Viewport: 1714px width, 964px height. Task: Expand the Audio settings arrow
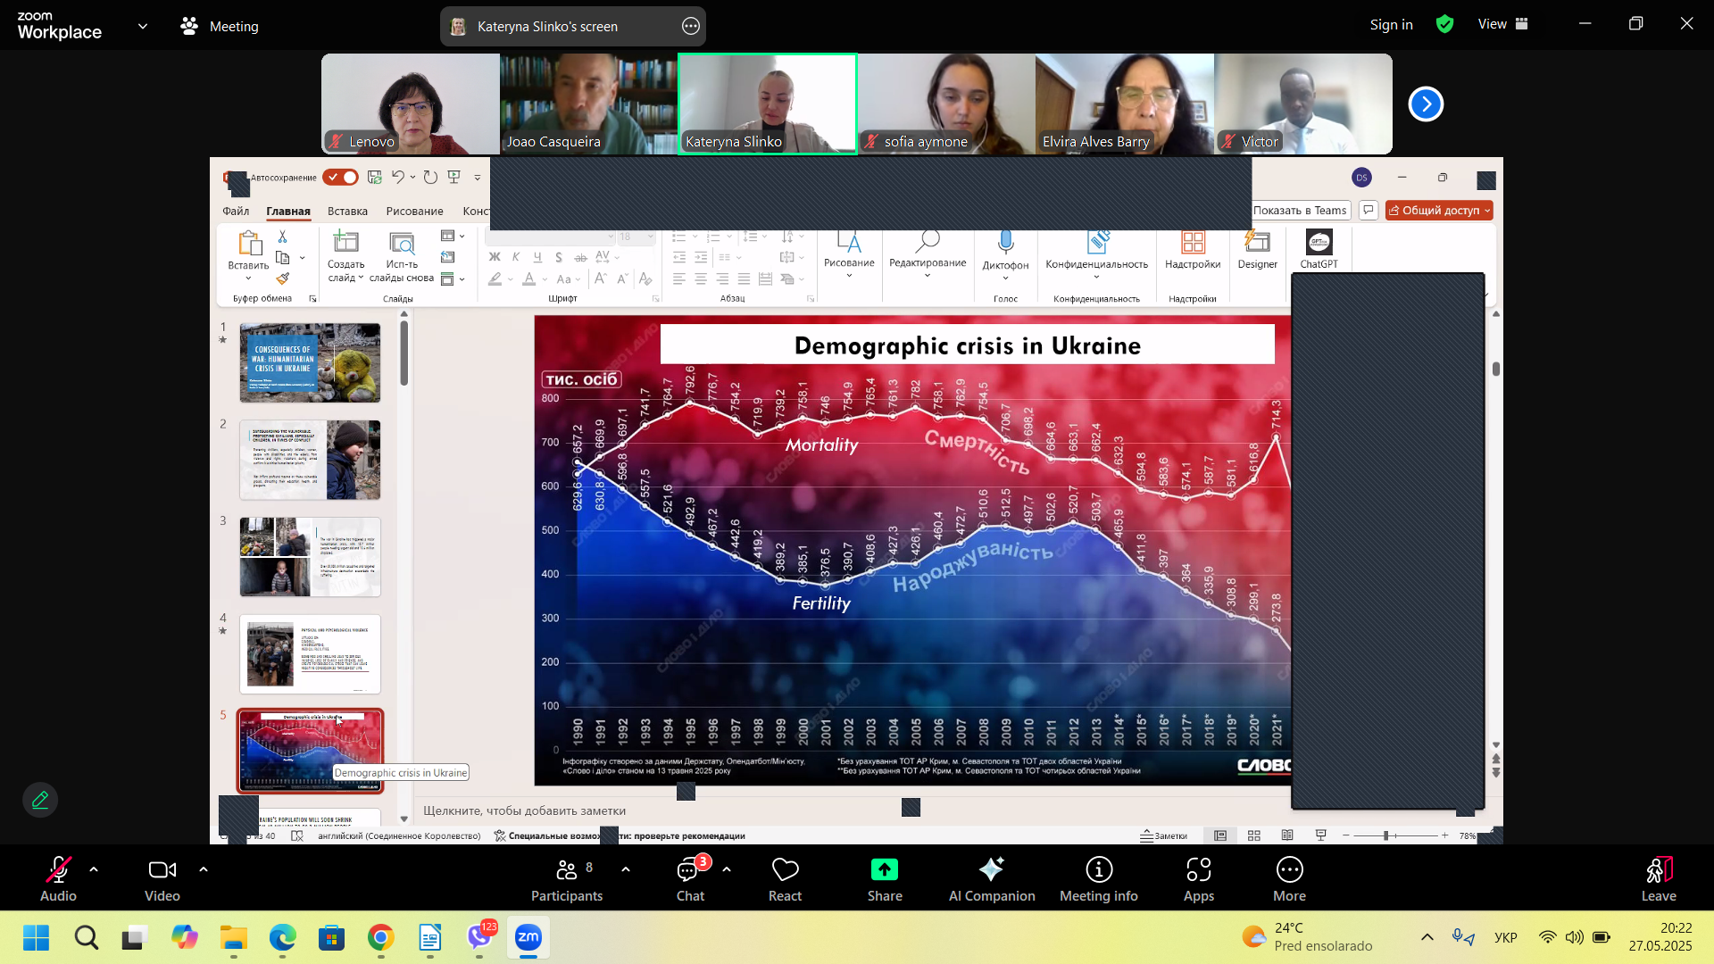94,868
